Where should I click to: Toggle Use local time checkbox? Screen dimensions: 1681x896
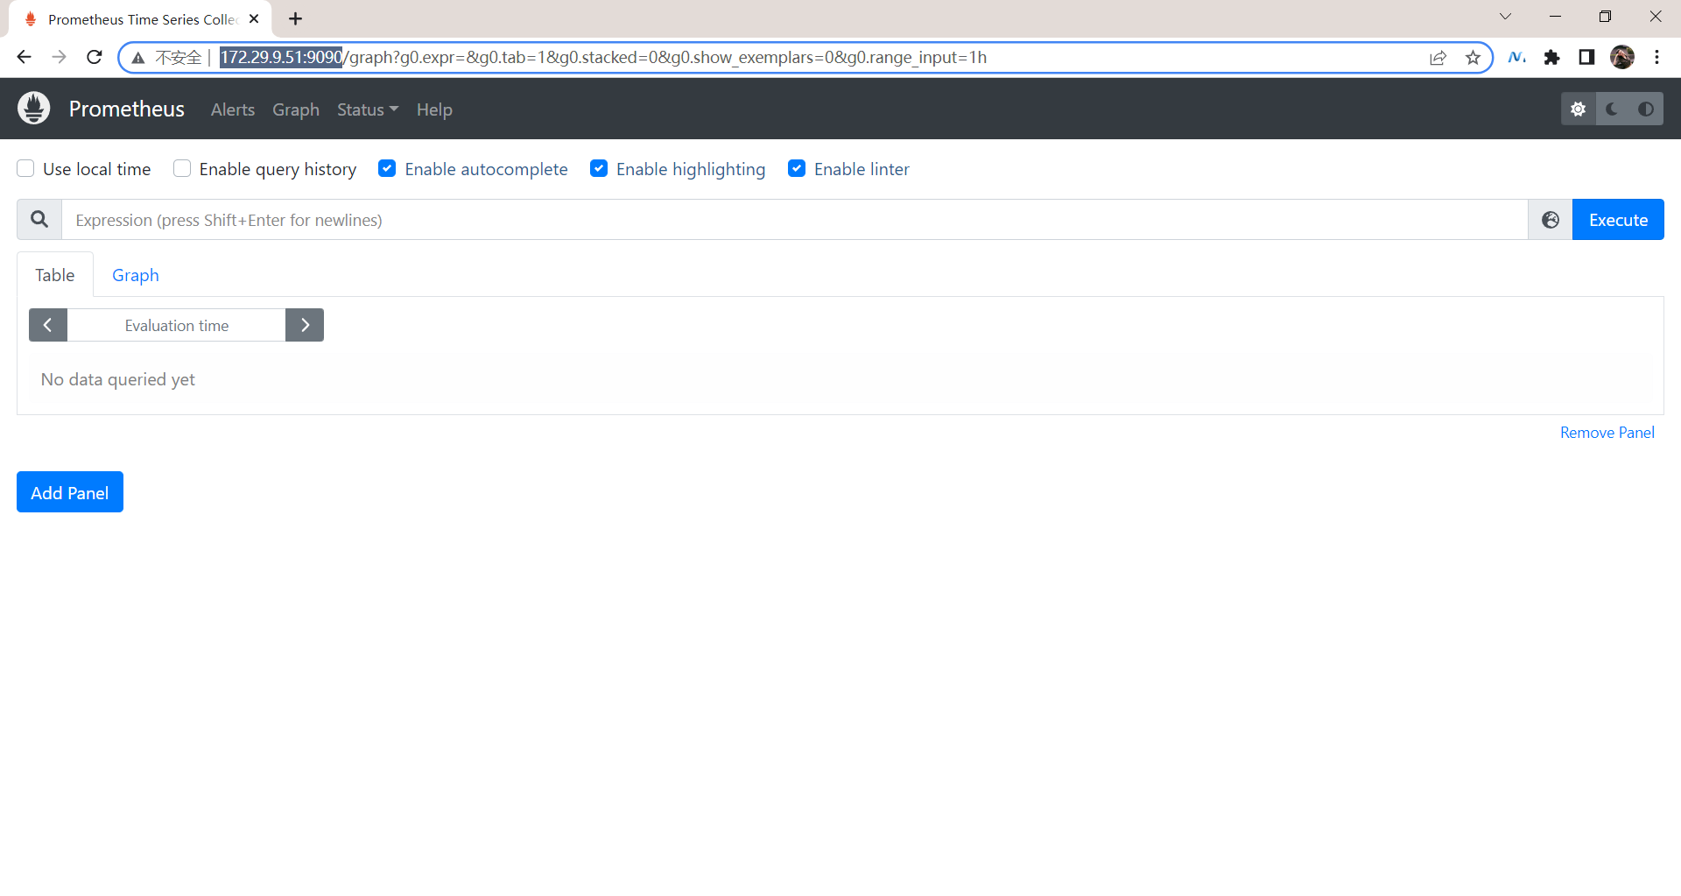tap(25, 168)
